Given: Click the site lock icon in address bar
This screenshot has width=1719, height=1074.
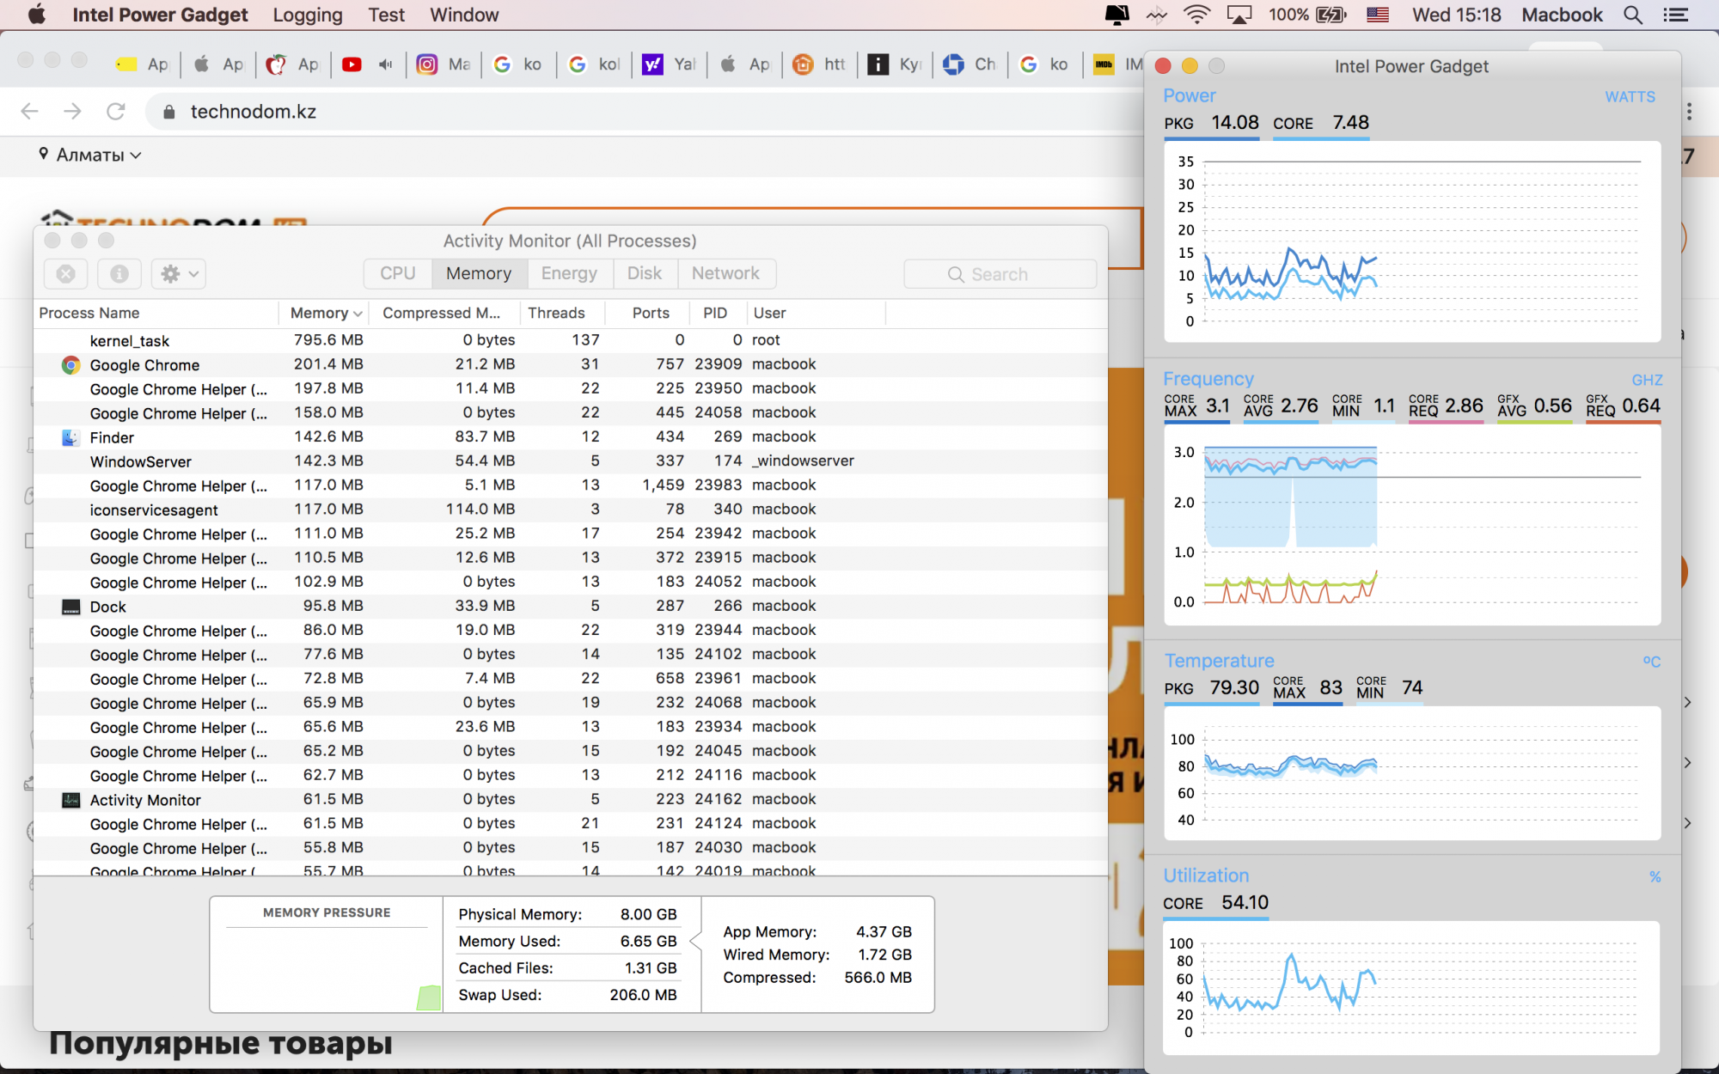Looking at the screenshot, I should coord(169,112).
